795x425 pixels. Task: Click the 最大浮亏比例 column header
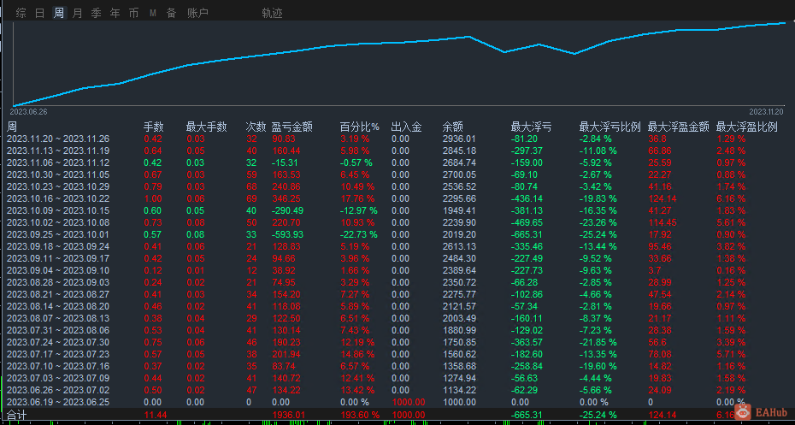[x=610, y=127]
